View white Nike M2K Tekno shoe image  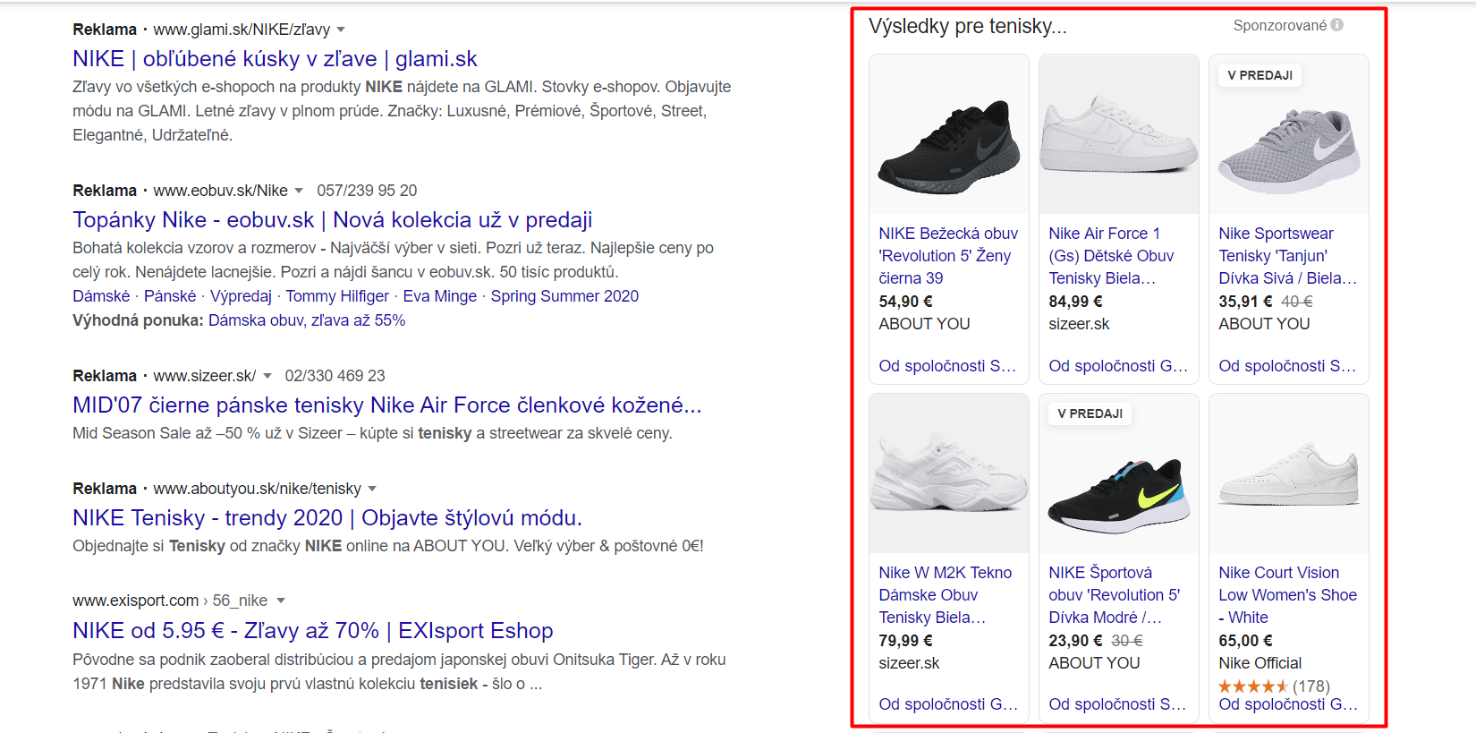(949, 473)
